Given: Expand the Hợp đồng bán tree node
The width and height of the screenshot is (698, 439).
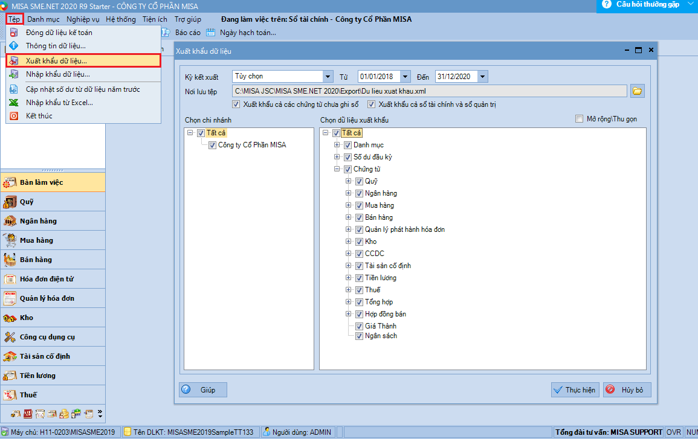Looking at the screenshot, I should coord(349,314).
